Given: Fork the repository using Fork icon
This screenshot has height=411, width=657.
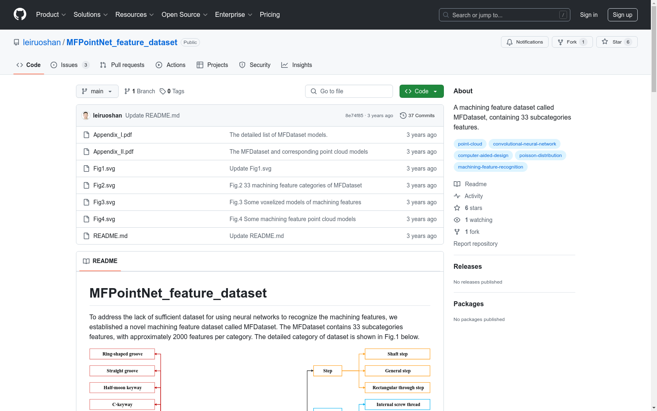Looking at the screenshot, I should (561, 42).
